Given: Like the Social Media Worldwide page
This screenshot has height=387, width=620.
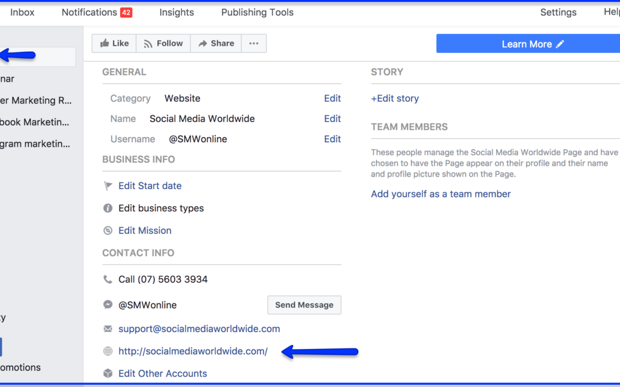Looking at the screenshot, I should click(x=114, y=44).
